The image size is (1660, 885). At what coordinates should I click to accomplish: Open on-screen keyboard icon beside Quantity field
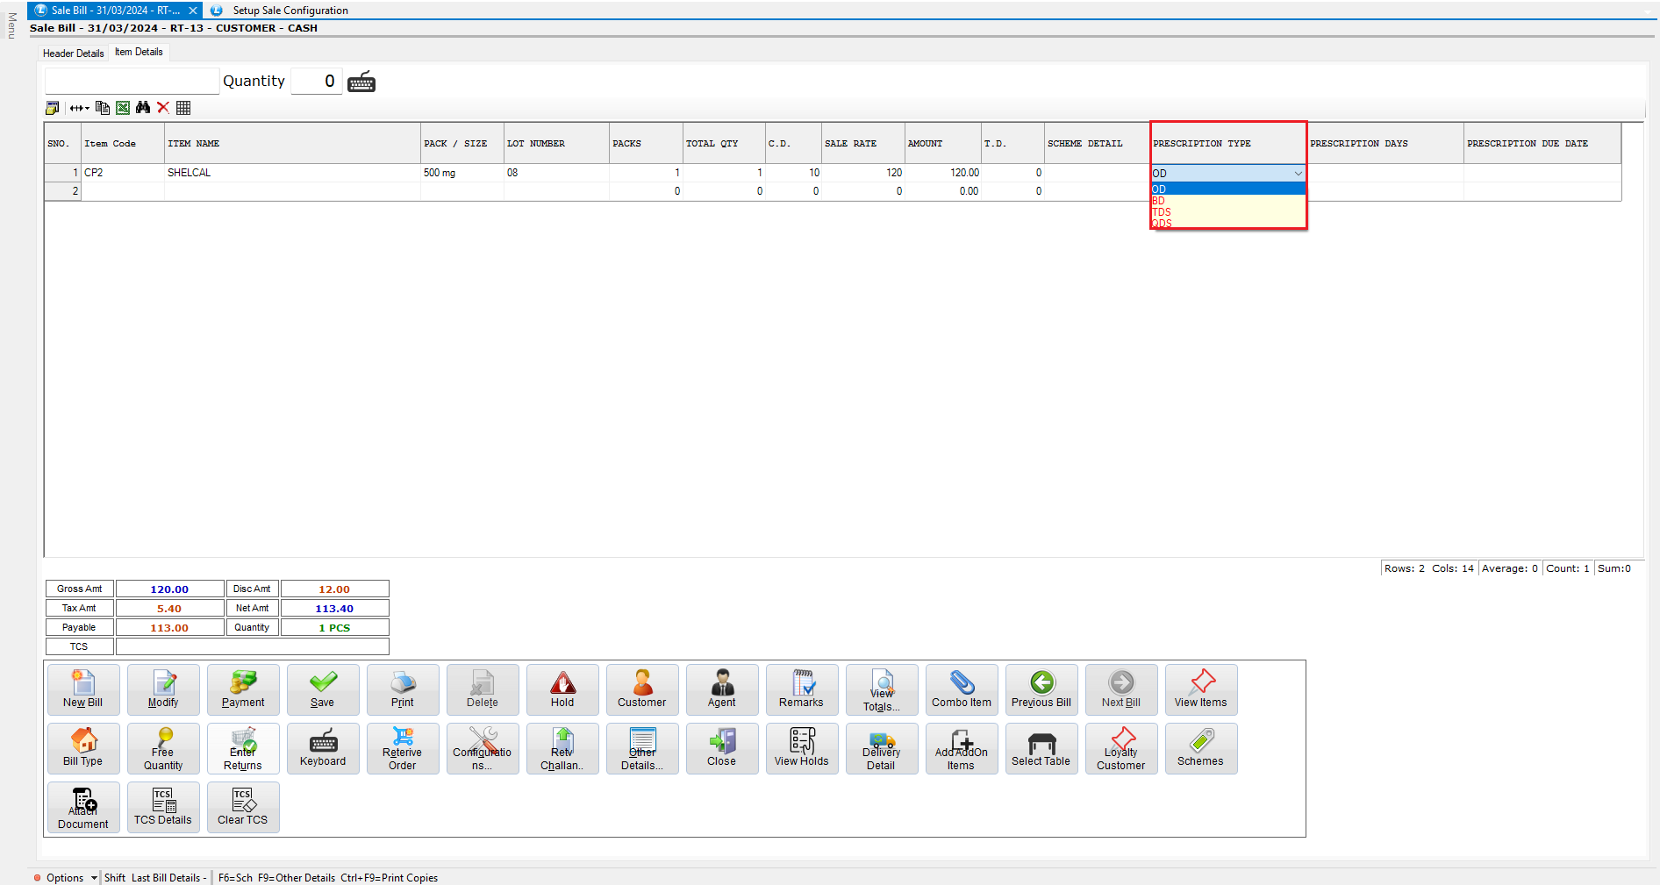[x=361, y=82]
